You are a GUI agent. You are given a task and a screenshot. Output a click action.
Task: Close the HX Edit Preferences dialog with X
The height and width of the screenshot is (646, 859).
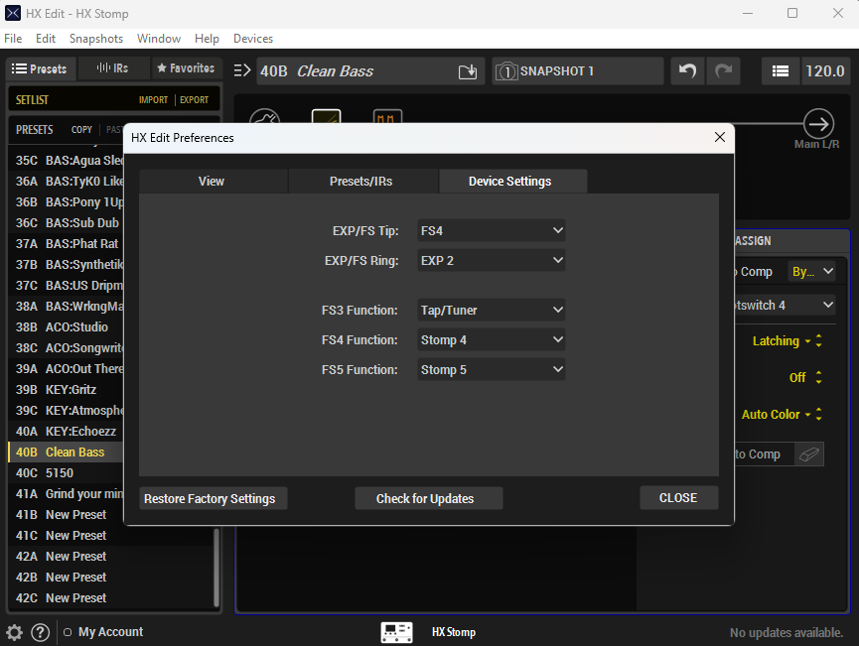[x=720, y=137]
